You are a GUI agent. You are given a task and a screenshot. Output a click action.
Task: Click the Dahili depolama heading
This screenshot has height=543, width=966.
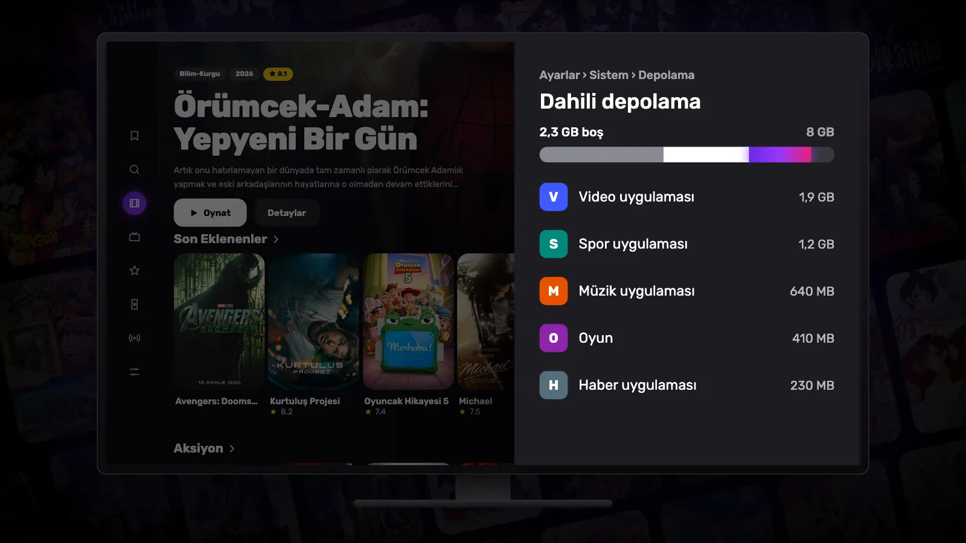pos(620,101)
